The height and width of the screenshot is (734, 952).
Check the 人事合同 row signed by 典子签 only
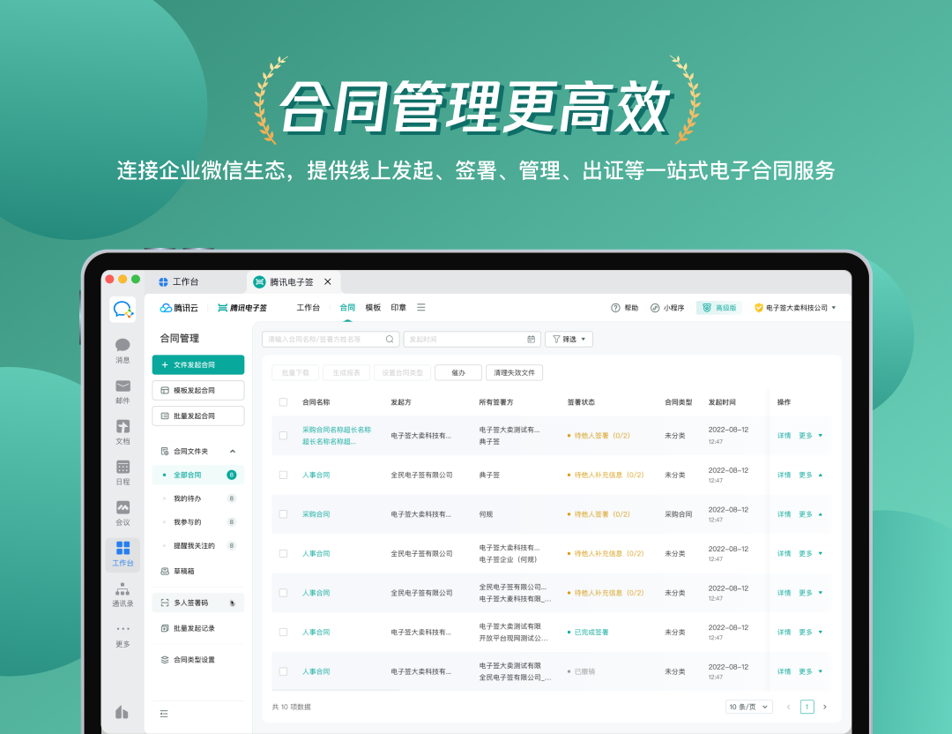coord(283,476)
